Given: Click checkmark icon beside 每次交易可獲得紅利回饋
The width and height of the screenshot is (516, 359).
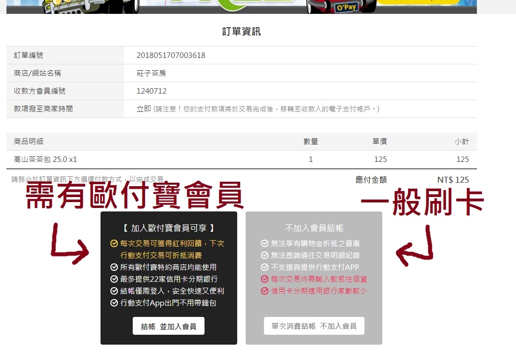Looking at the screenshot, I should [x=114, y=244].
